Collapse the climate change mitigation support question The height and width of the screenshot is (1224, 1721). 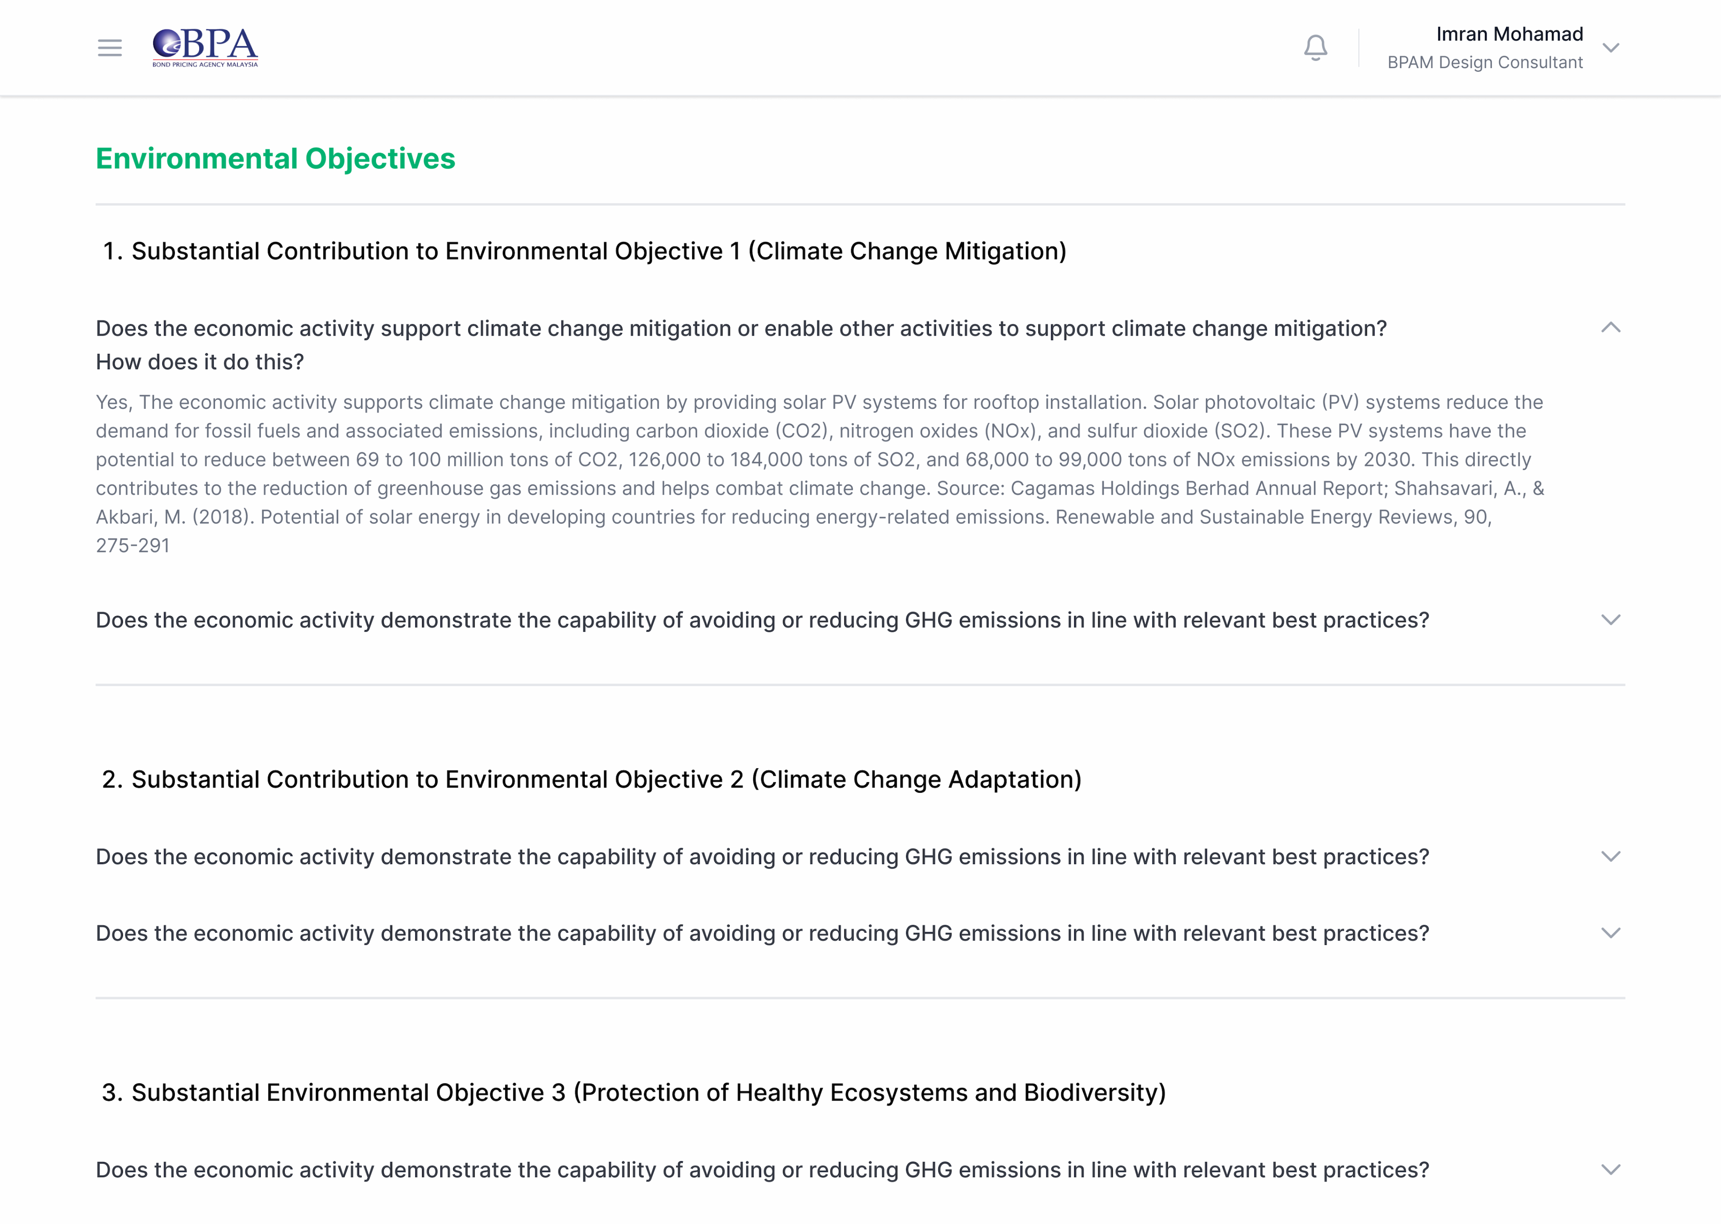tap(1611, 328)
